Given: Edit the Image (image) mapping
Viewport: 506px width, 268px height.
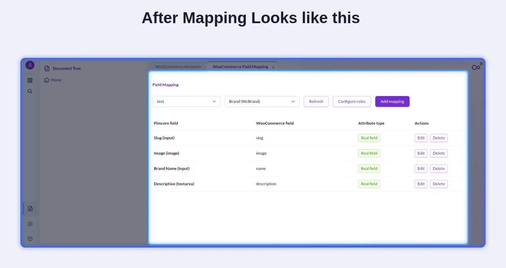Looking at the screenshot, I should coord(421,153).
